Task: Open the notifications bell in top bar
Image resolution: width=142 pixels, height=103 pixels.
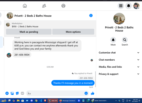Action: pyautogui.click(x=129, y=6)
